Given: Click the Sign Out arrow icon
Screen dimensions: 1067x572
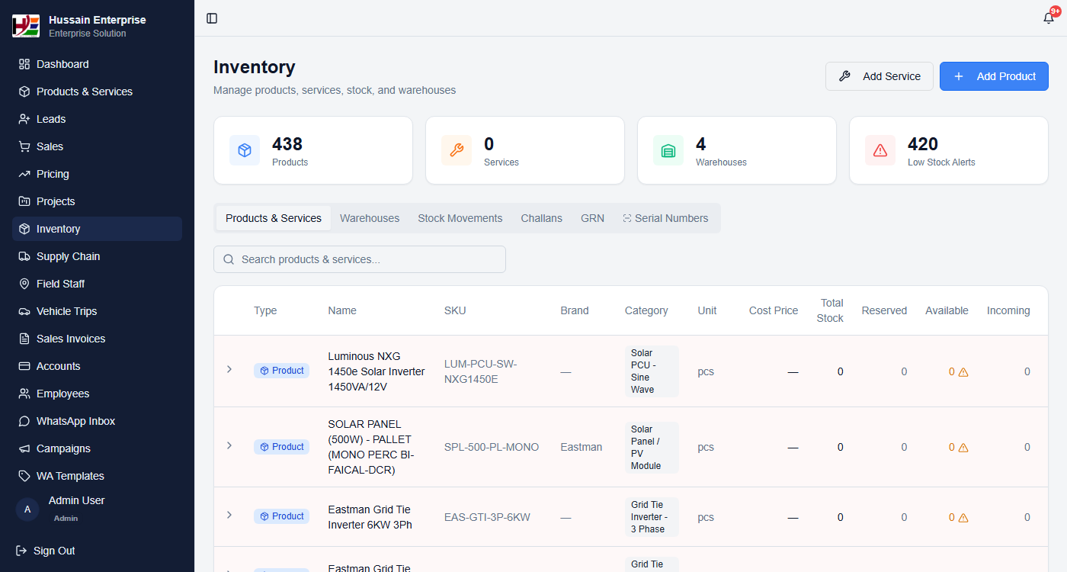Looking at the screenshot, I should coord(21,551).
